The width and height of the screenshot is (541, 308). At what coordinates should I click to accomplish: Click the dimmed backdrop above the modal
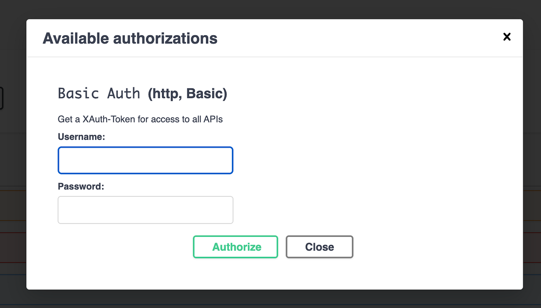pyautogui.click(x=270, y=9)
